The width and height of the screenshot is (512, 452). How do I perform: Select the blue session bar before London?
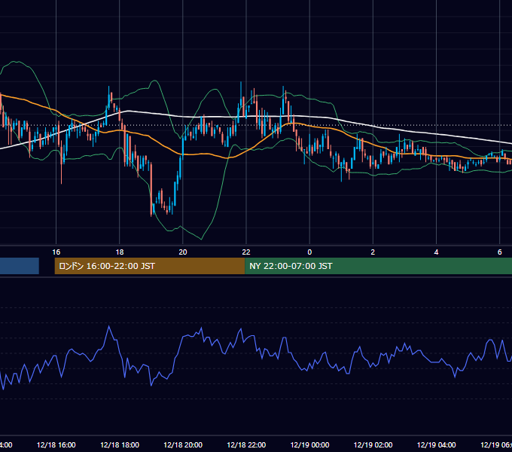tap(20, 266)
